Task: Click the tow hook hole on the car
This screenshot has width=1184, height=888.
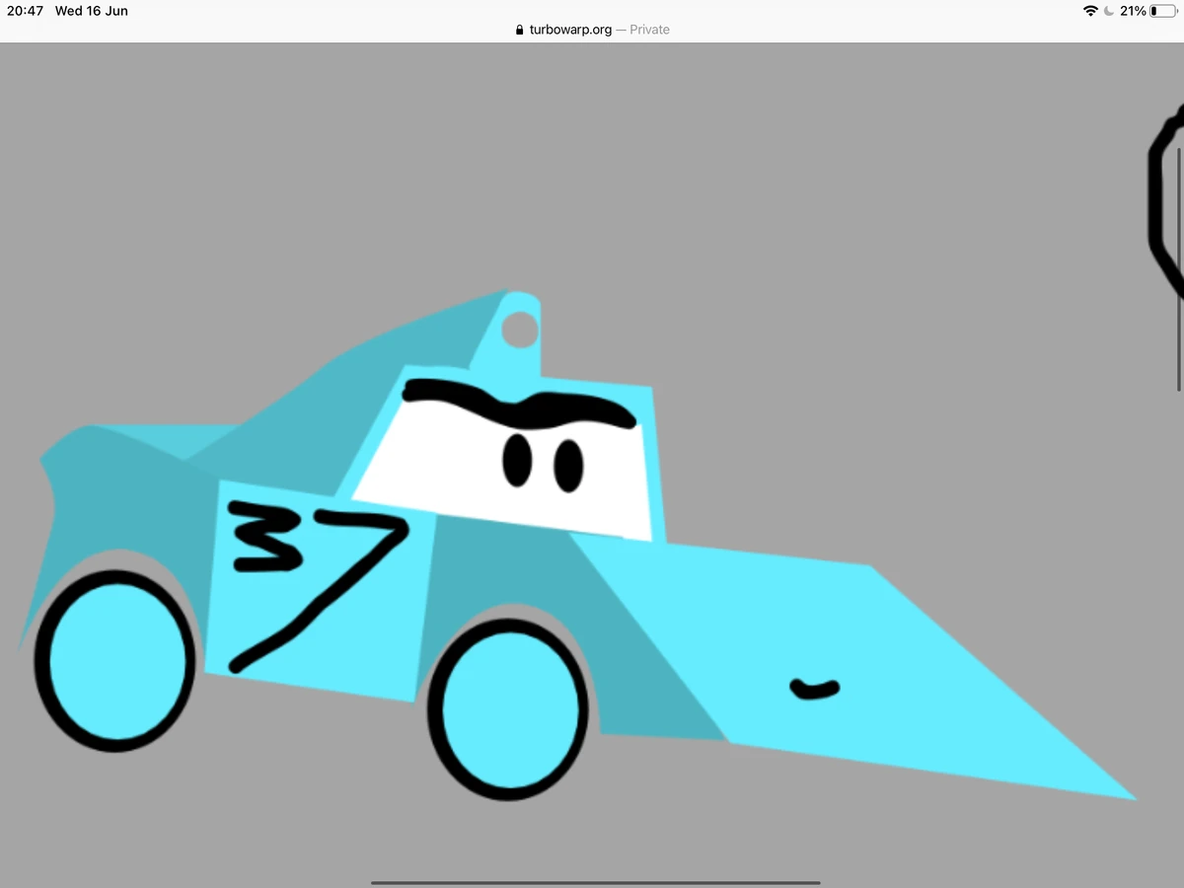Action: (520, 330)
